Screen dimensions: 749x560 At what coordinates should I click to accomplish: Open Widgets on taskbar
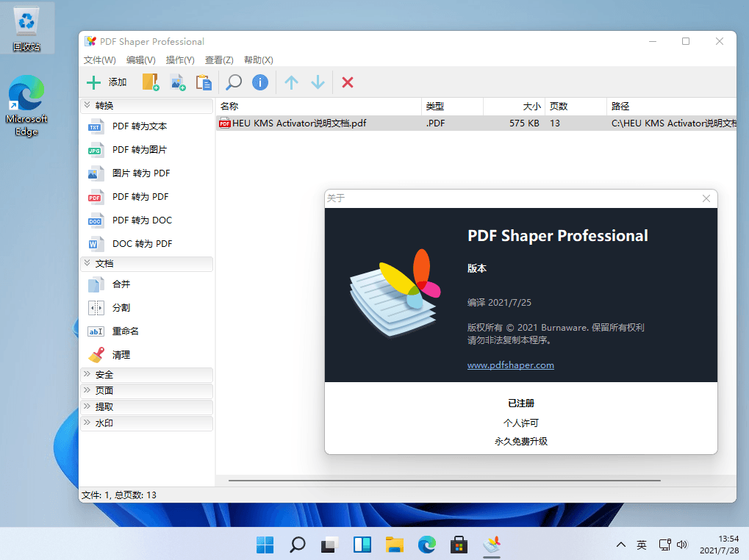pos(362,545)
